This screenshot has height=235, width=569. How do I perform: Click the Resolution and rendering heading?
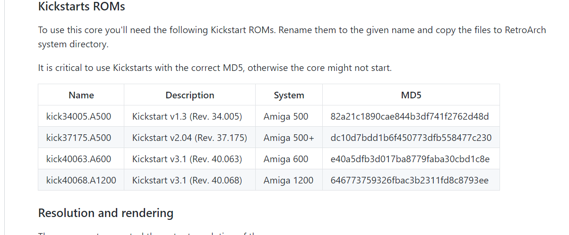point(106,213)
